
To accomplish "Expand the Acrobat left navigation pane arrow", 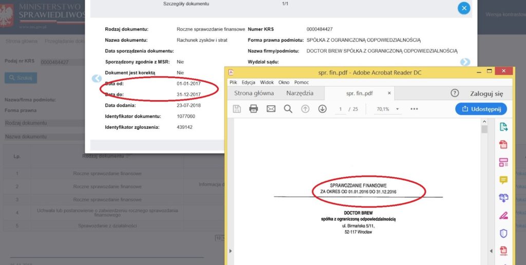I will pyautogui.click(x=230, y=251).
